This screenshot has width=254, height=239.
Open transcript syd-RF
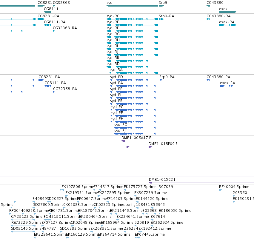click(113, 28)
